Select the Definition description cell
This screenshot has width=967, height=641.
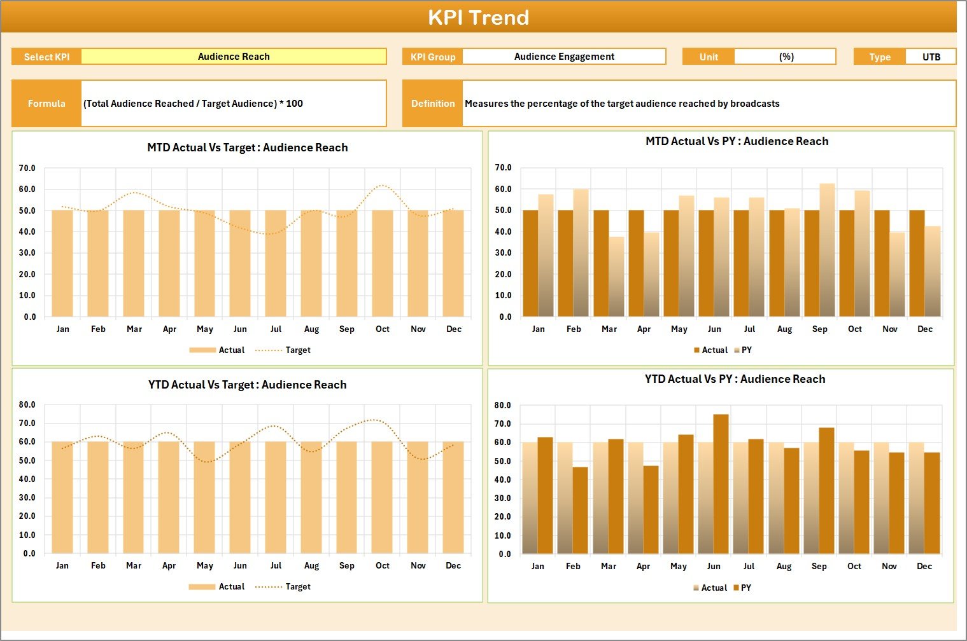click(x=709, y=104)
